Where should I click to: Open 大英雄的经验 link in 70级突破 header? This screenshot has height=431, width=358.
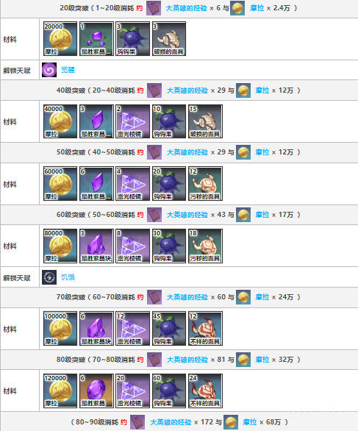point(187,297)
